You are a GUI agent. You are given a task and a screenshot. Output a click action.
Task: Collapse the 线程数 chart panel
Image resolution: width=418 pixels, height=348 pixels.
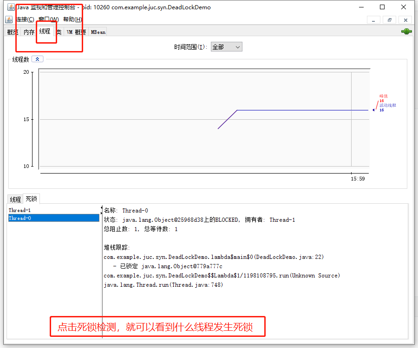[37, 59]
